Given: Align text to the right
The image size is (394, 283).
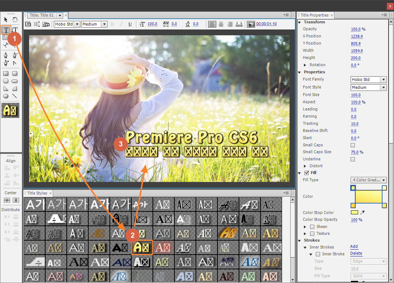Looking at the screenshot, I should (x=230, y=24).
